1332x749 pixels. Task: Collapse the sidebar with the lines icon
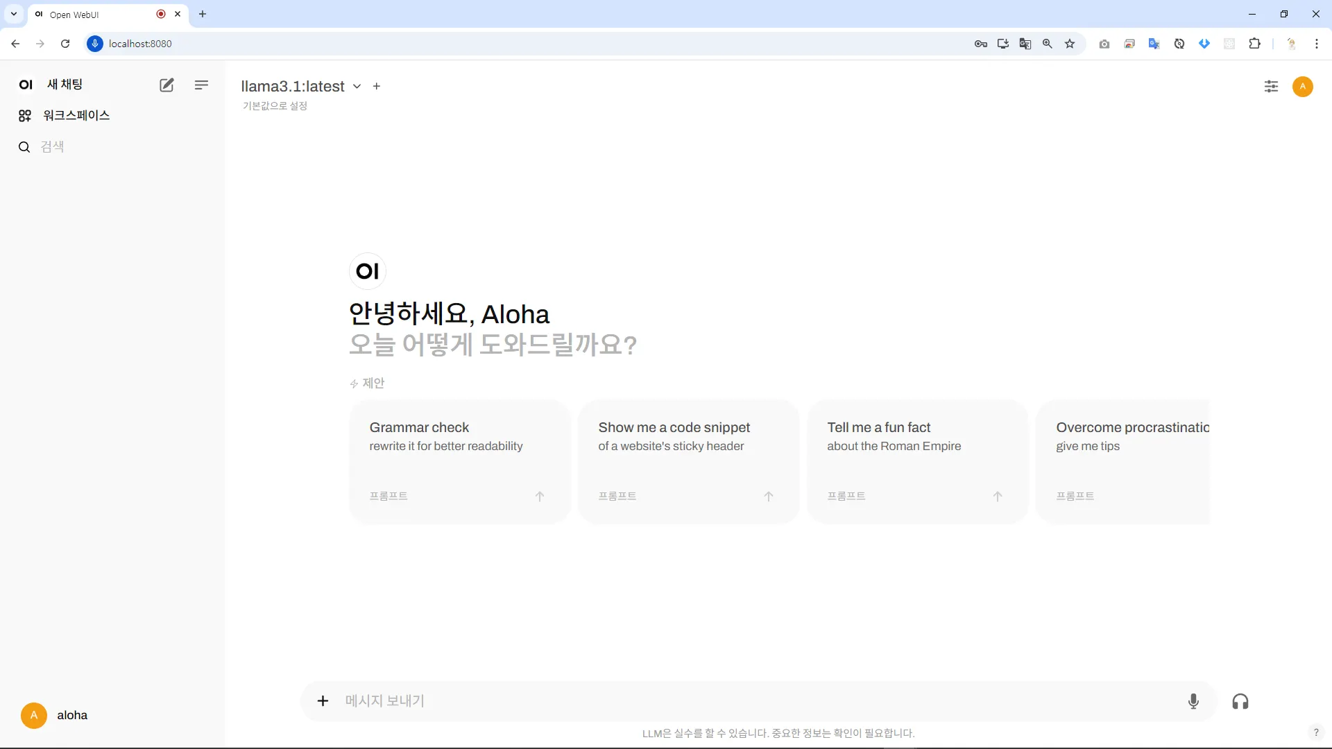(x=201, y=85)
